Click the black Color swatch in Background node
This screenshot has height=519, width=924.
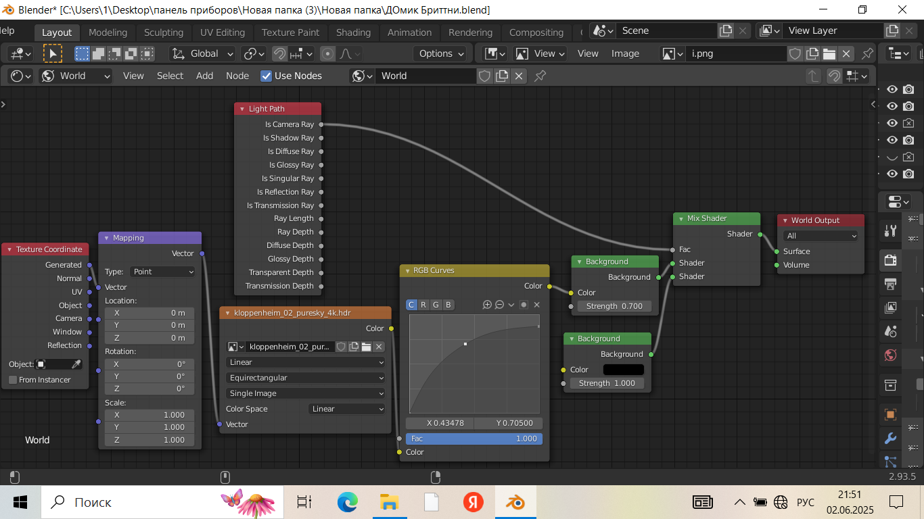click(x=623, y=370)
